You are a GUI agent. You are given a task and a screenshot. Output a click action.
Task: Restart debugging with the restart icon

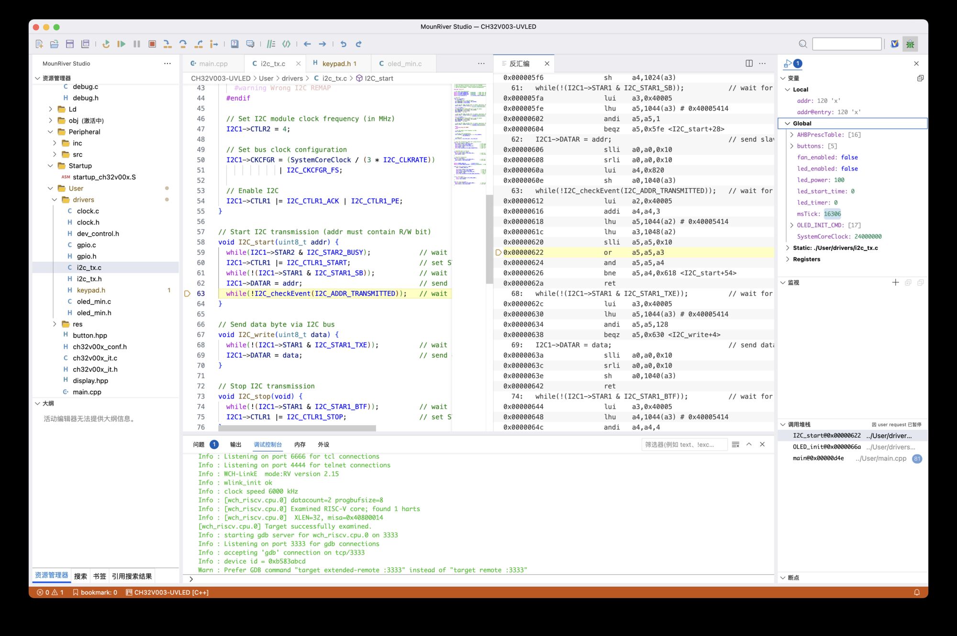106,44
